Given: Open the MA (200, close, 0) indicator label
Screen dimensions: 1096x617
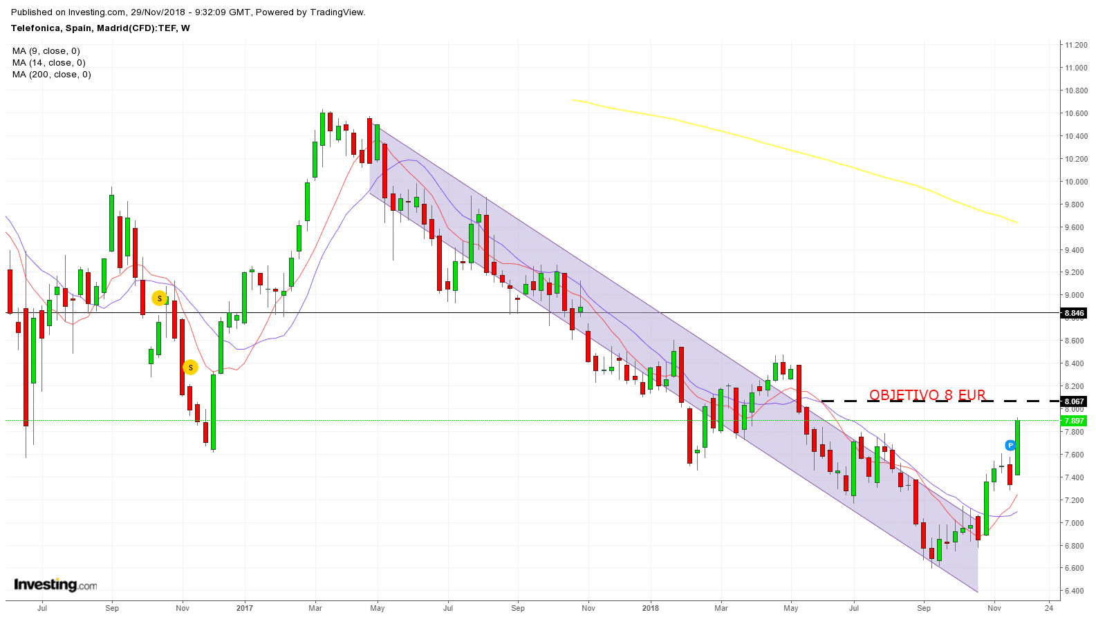Looking at the screenshot, I should 52,75.
